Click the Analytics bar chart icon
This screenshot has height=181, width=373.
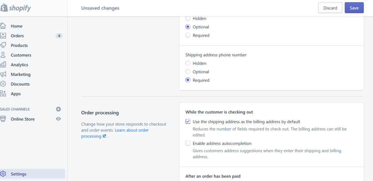point(3,65)
